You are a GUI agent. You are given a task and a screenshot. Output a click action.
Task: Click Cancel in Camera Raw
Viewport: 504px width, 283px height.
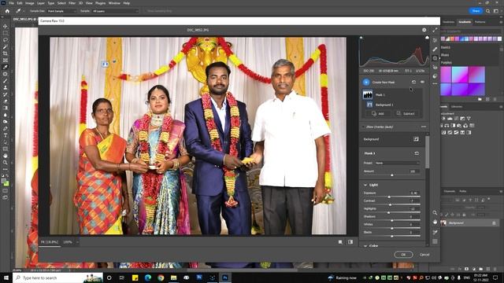coord(424,255)
